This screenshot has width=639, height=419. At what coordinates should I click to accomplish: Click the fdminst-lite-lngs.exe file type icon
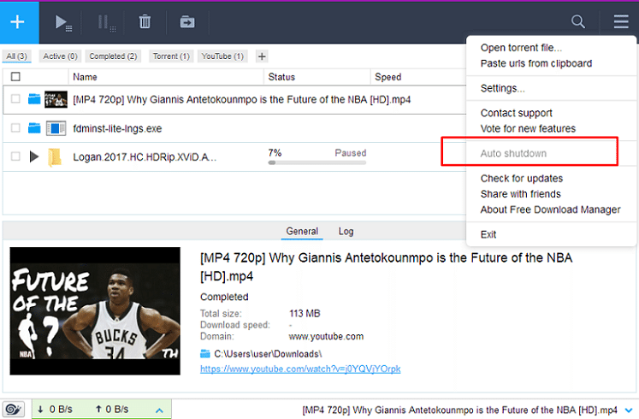pos(56,128)
